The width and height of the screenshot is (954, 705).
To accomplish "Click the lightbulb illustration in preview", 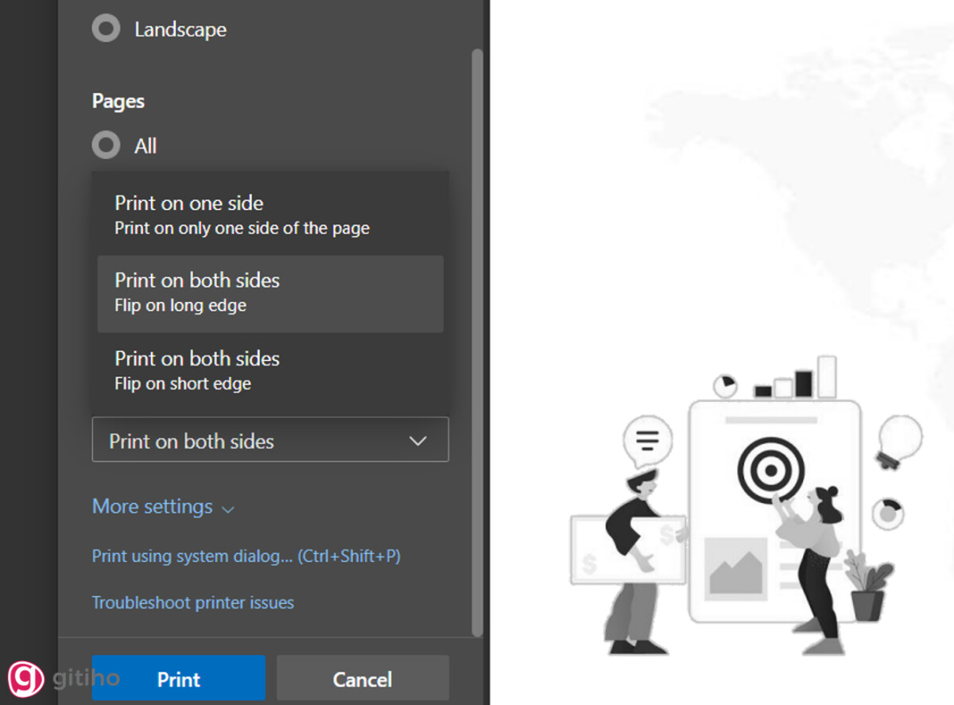I will point(899,440).
